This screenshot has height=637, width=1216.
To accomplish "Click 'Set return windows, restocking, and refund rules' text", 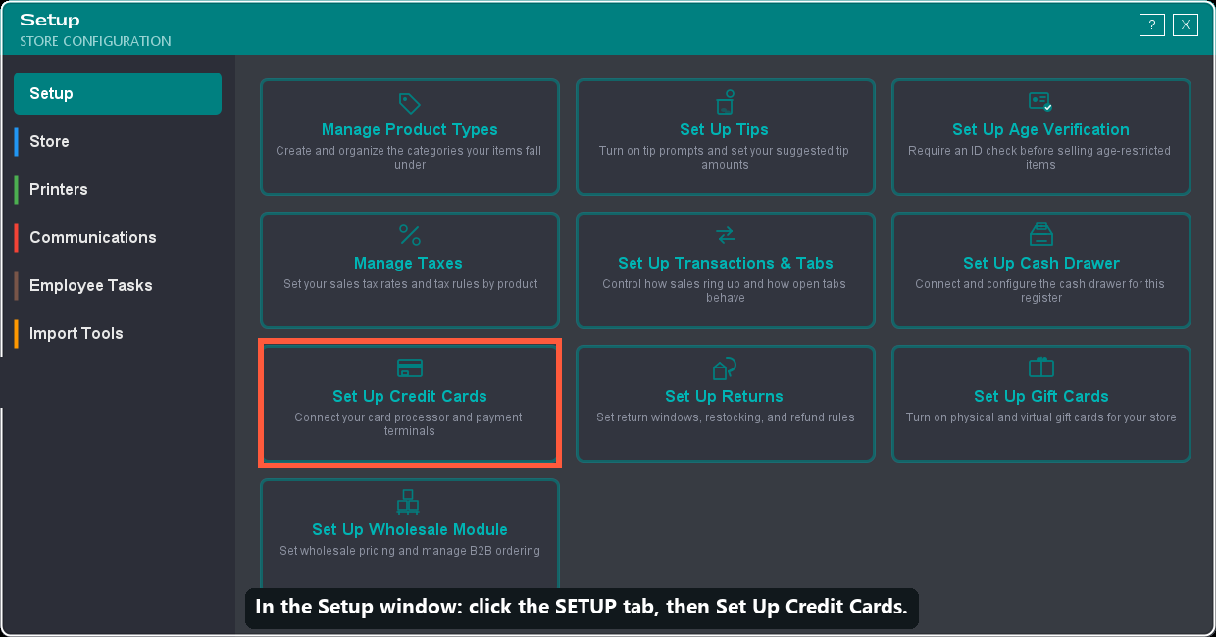I will [726, 417].
